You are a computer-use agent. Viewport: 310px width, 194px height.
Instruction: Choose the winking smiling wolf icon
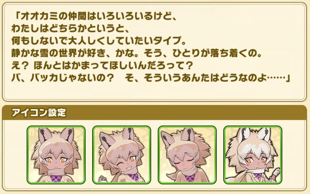coord(122,155)
